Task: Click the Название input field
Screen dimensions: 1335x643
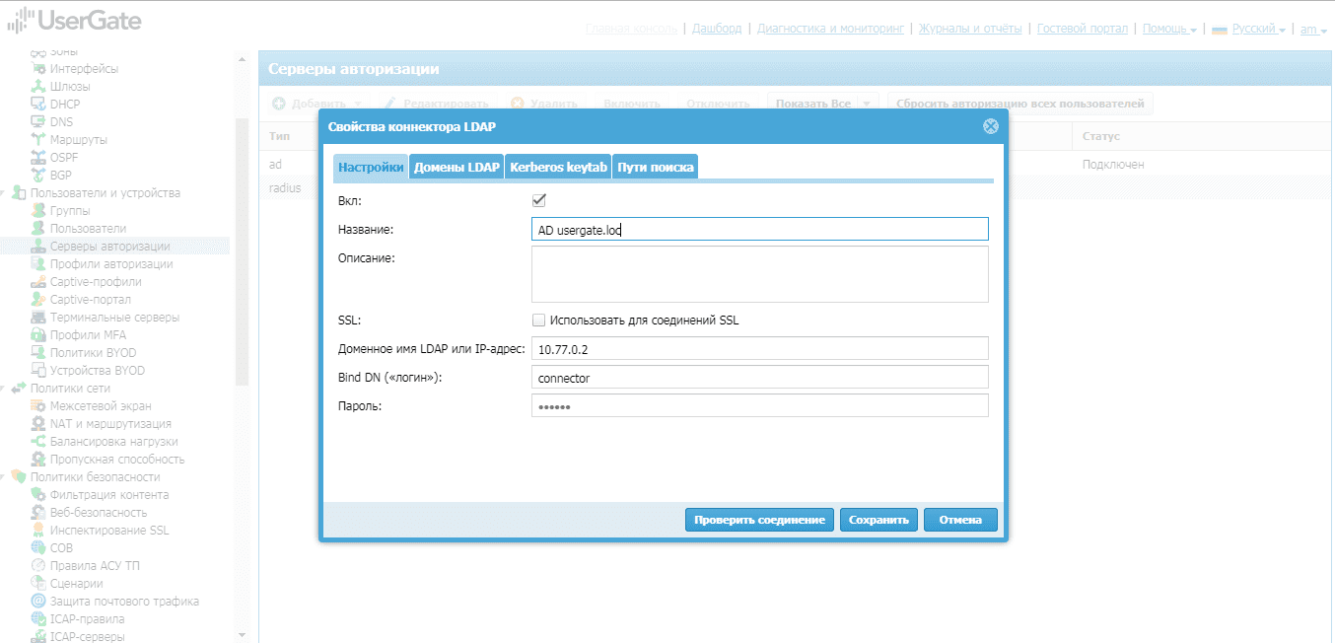Action: pos(759,230)
